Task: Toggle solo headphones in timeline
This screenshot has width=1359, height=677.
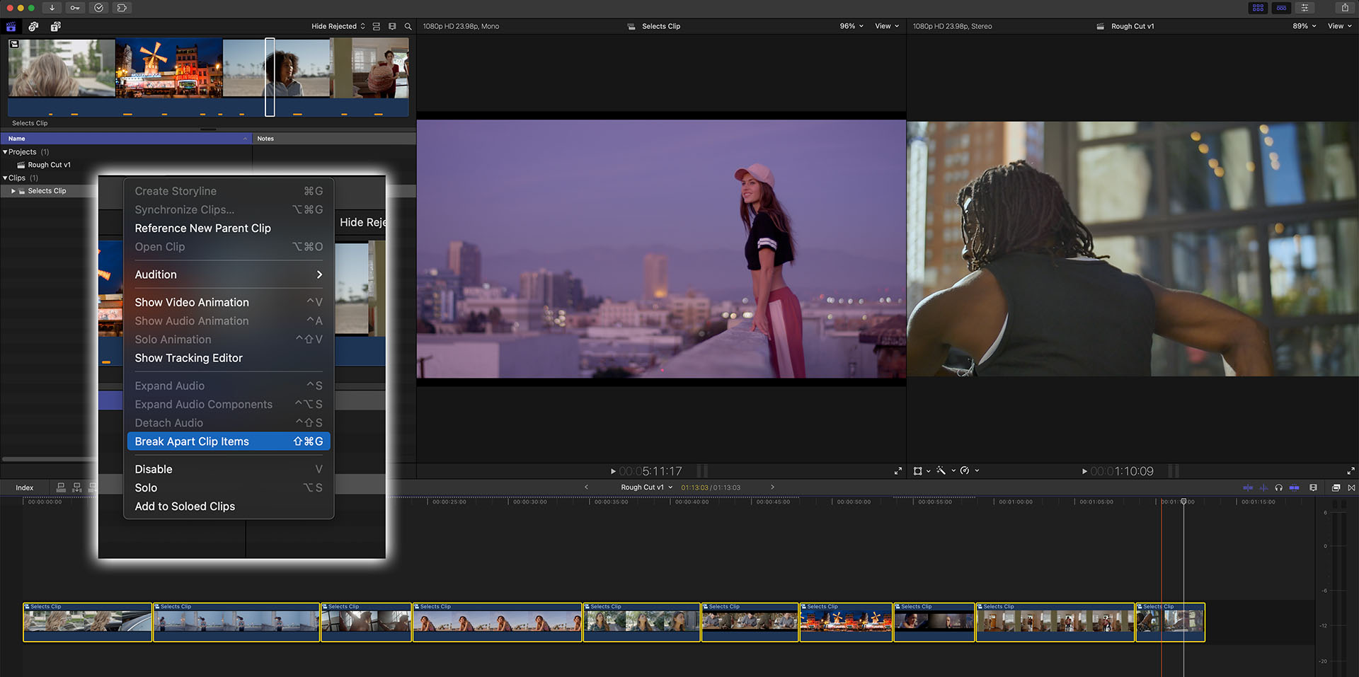Action: tap(1278, 487)
